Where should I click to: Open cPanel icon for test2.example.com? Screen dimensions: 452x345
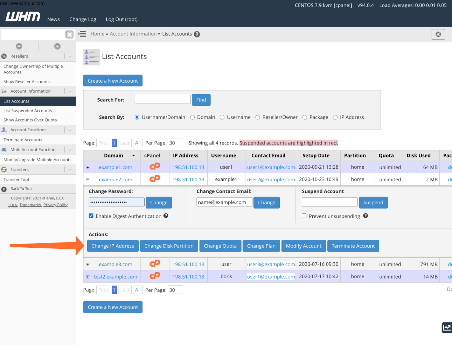click(x=155, y=276)
